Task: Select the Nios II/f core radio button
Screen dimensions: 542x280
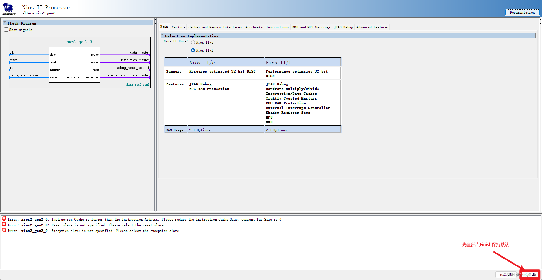Action: [193, 50]
